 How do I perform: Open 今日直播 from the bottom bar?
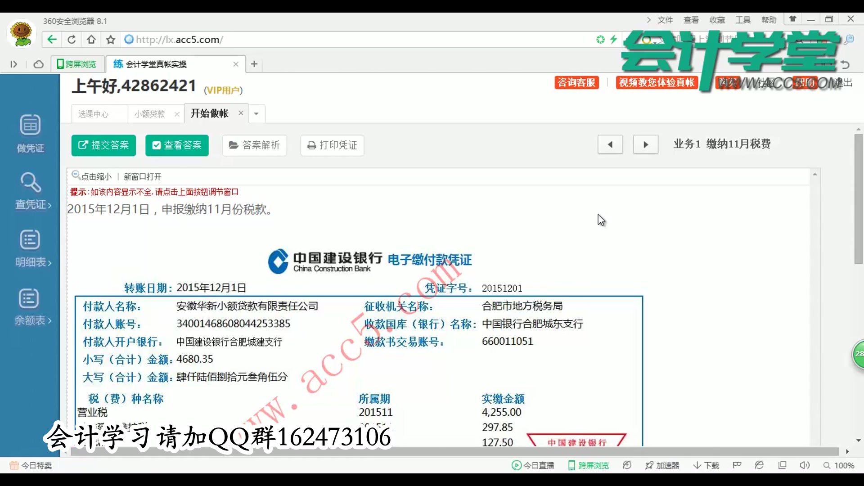coord(533,465)
